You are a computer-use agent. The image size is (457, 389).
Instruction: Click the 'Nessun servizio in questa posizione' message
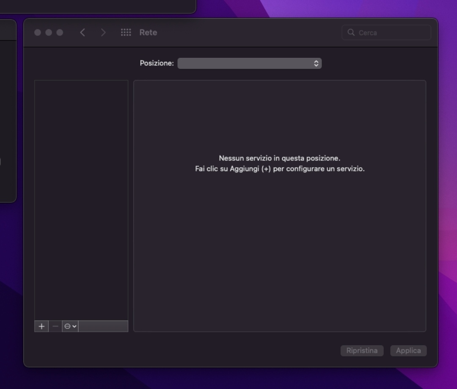(279, 158)
